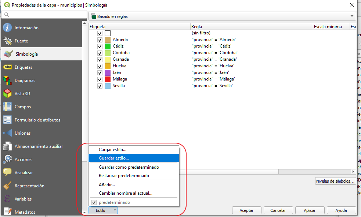Click the Córdoba light green swatch
This screenshot has width=361, height=217.
(108, 53)
